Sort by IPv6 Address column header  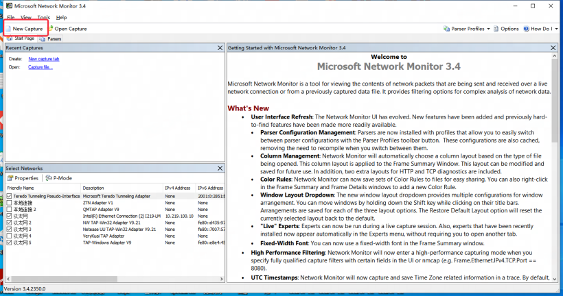pos(210,188)
